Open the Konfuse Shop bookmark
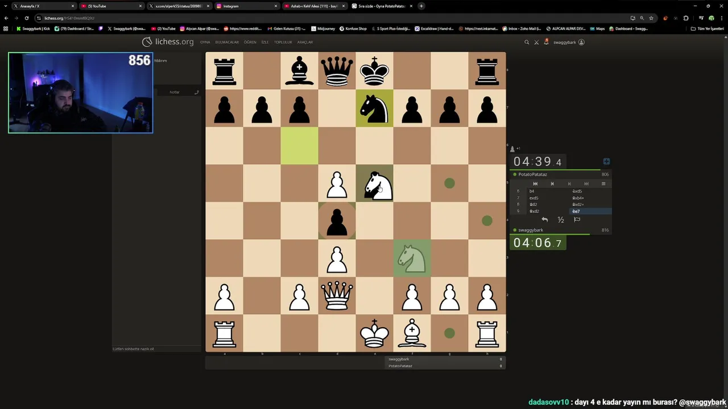 pos(353,28)
